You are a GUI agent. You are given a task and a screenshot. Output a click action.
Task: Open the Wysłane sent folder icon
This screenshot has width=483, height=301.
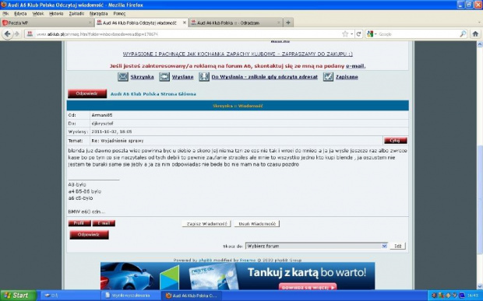point(164,77)
